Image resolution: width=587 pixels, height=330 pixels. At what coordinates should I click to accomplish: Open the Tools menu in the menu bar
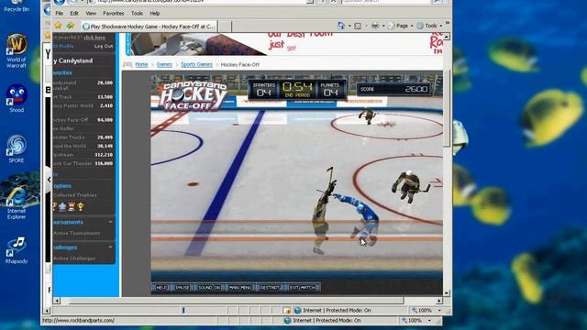pyautogui.click(x=137, y=13)
